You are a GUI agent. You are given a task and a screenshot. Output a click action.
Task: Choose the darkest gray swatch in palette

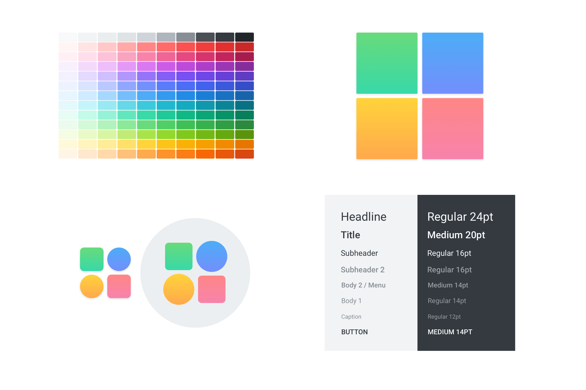[244, 37]
